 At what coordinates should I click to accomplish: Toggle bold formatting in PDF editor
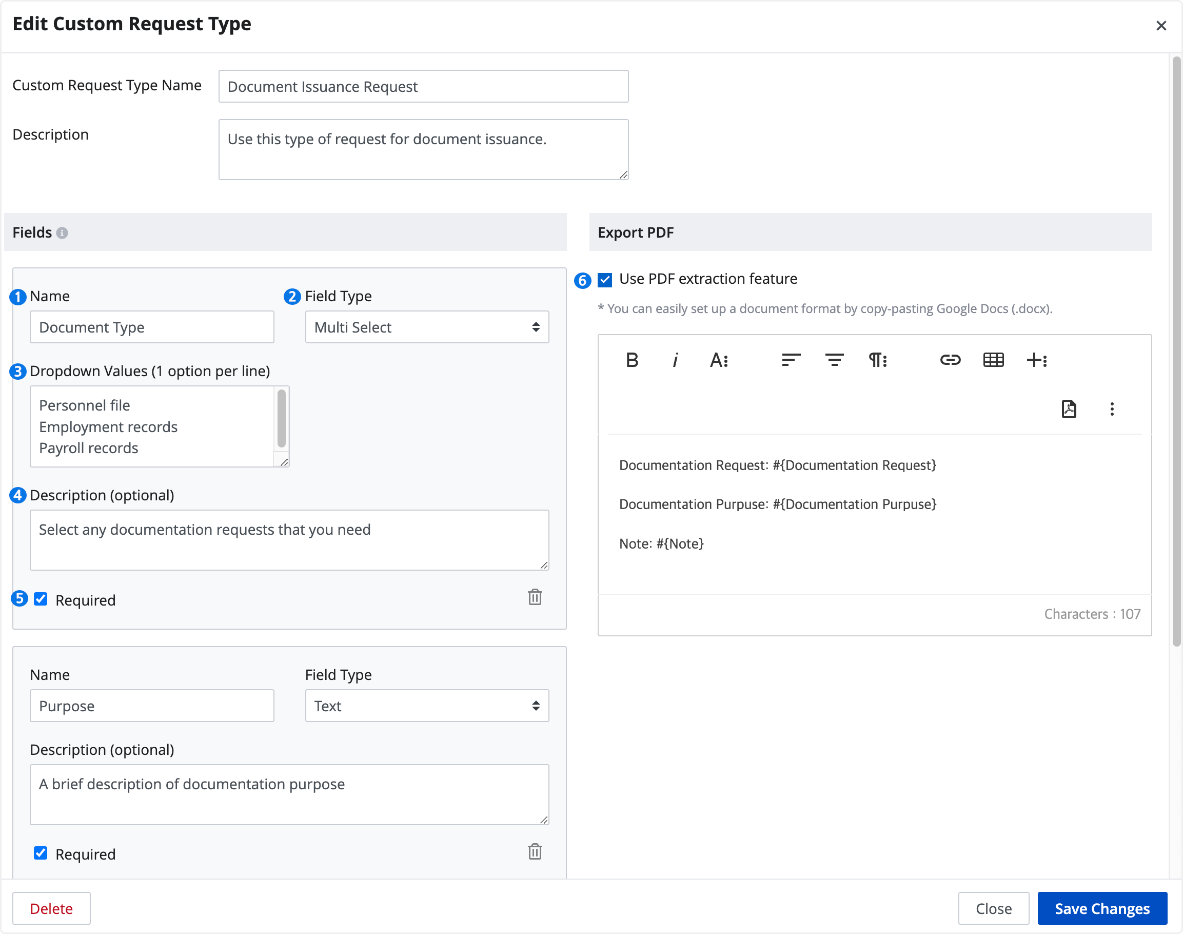[x=632, y=360]
